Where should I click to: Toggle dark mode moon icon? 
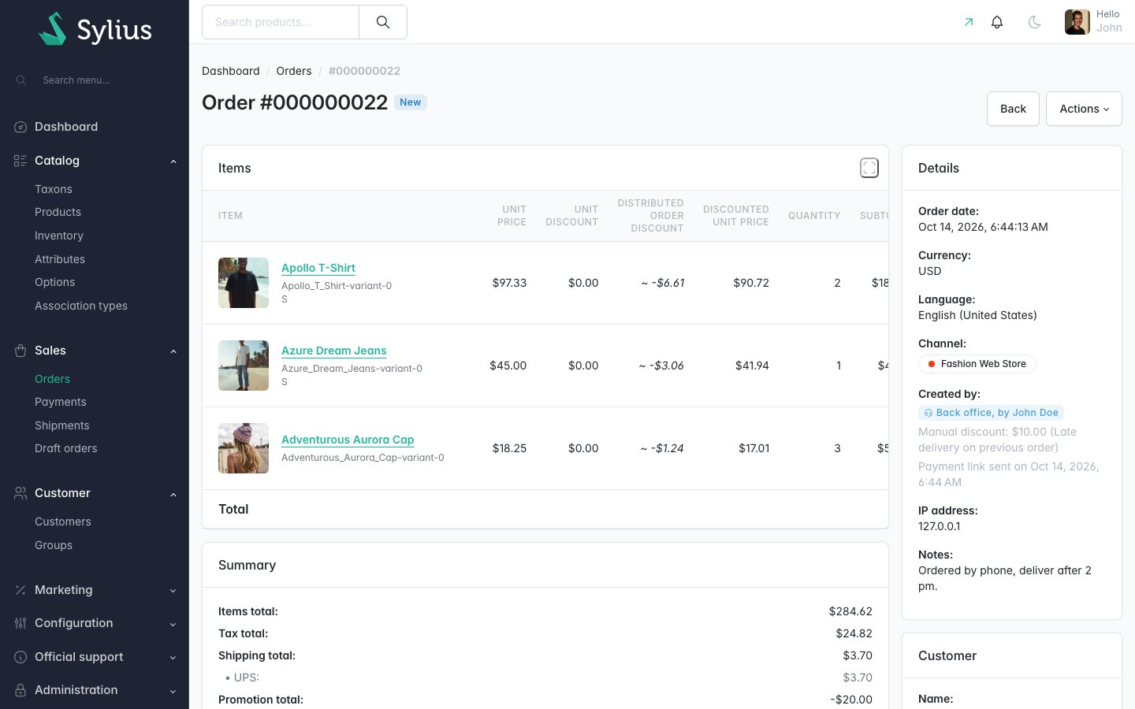pos(1035,22)
